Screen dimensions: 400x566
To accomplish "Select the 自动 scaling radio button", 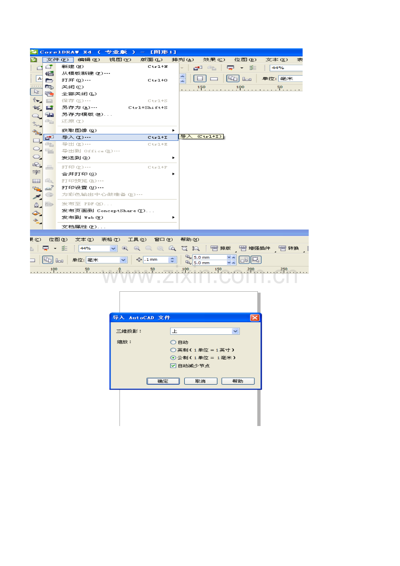I will [x=173, y=342].
